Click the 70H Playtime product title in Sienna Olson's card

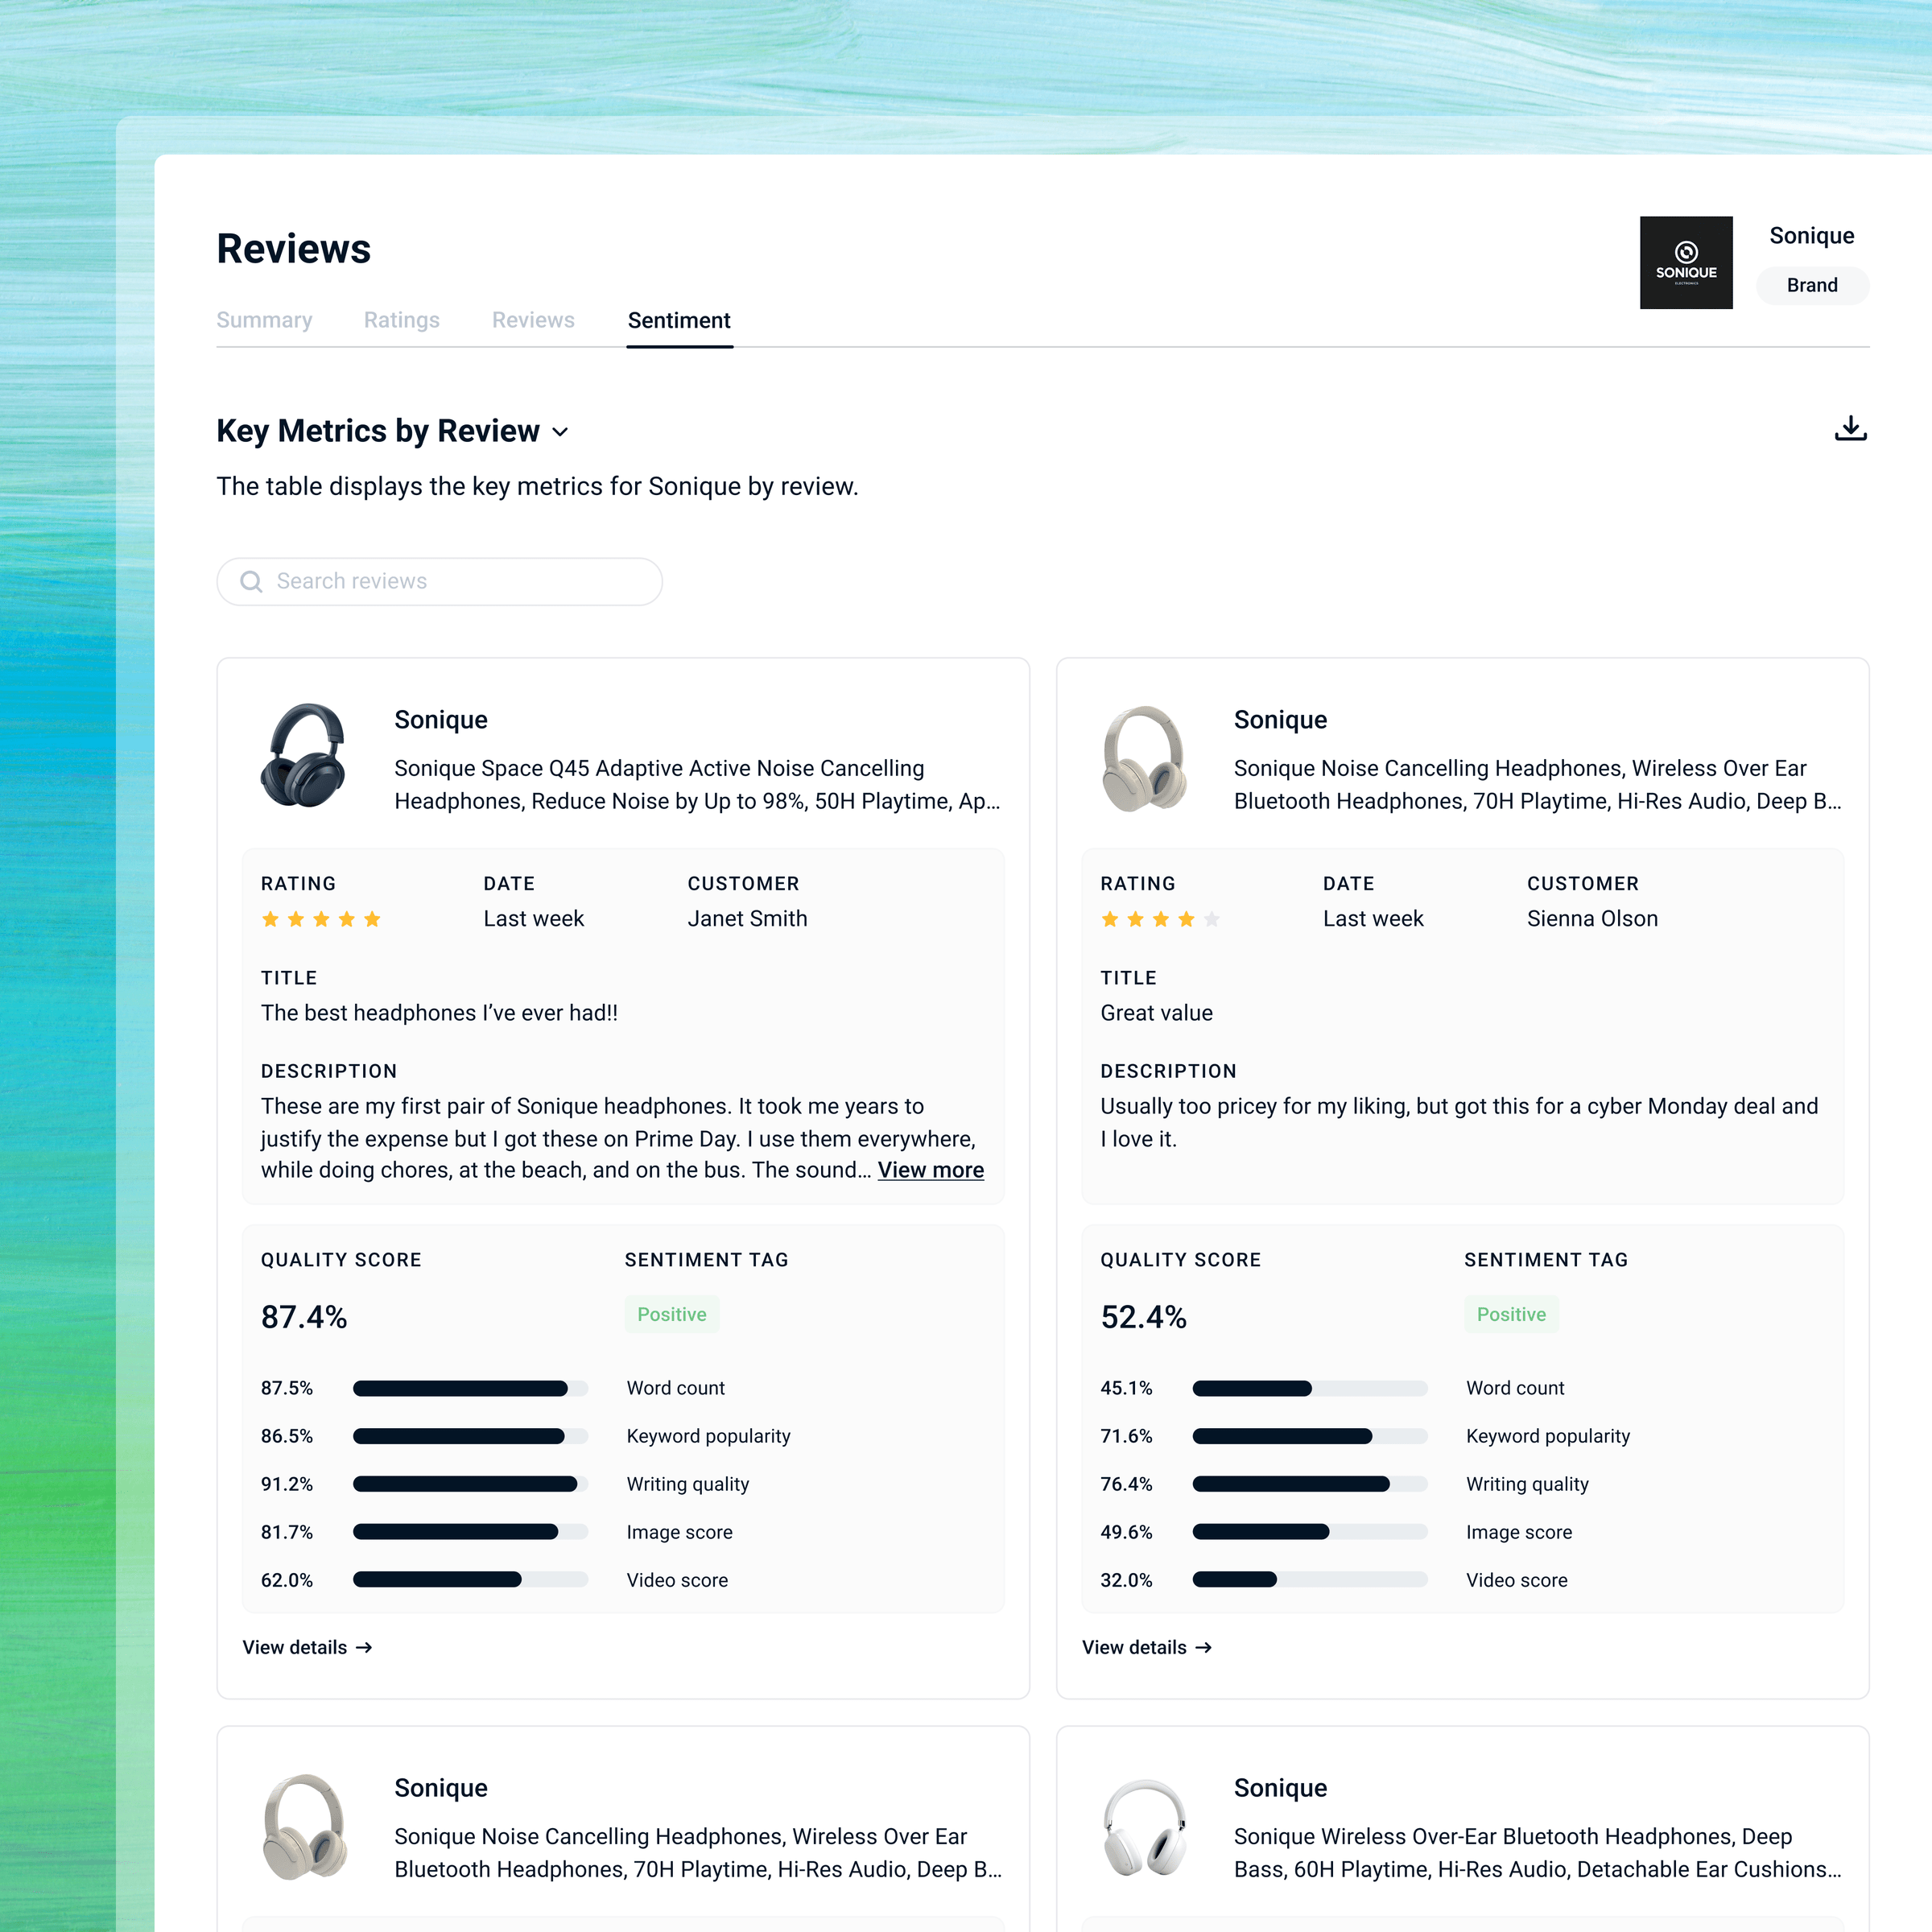coord(1537,785)
